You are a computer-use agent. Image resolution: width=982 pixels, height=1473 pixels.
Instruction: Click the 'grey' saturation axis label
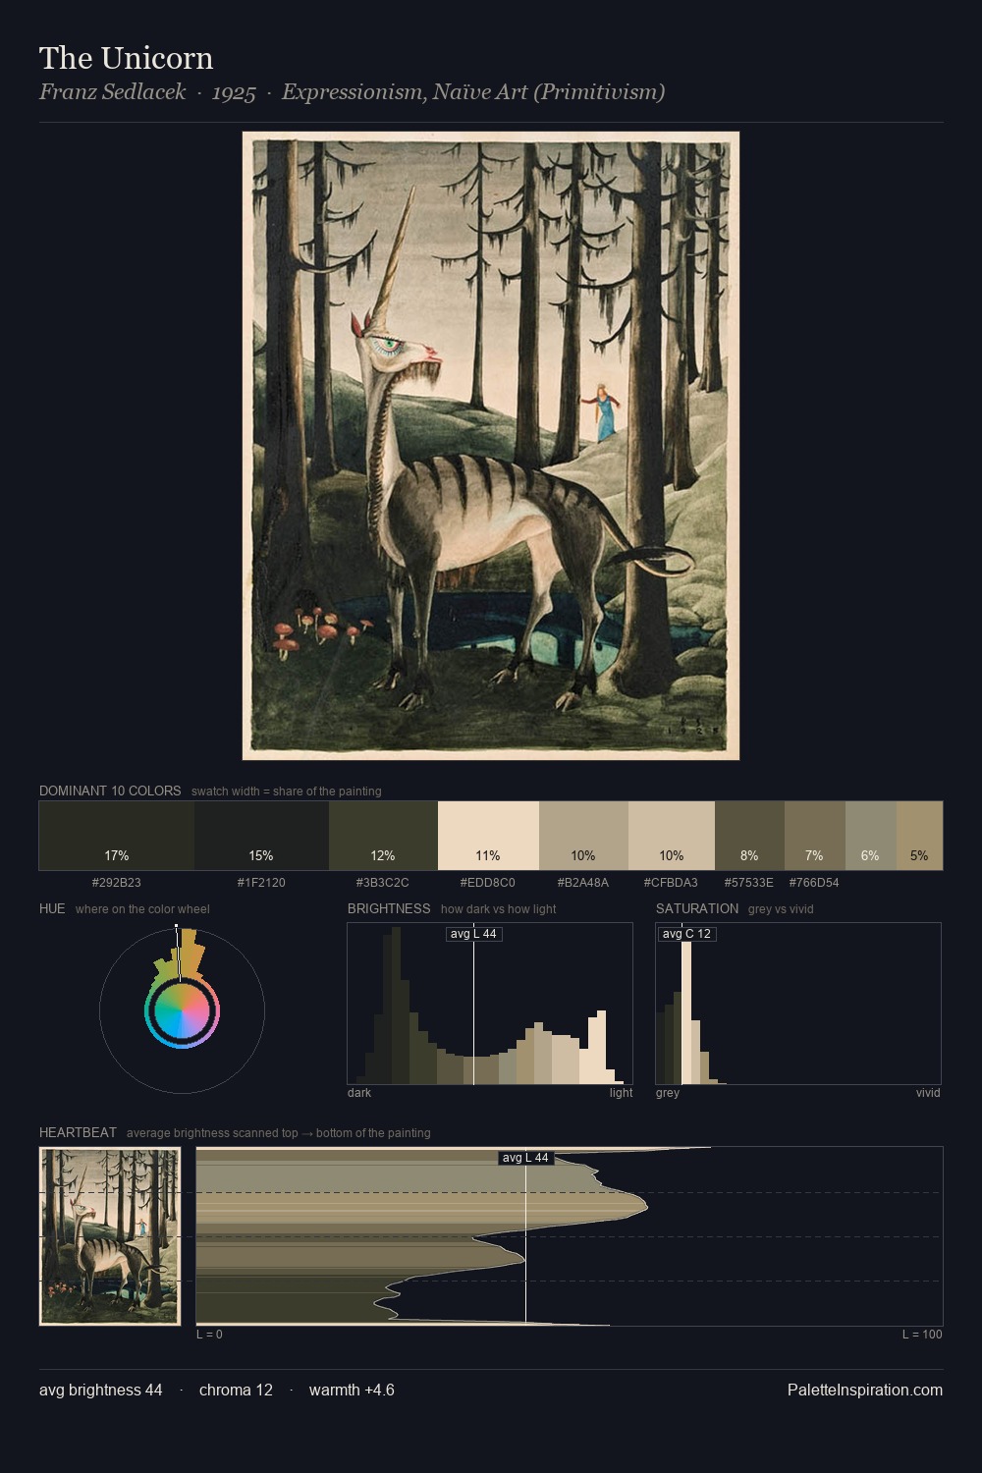click(668, 1093)
